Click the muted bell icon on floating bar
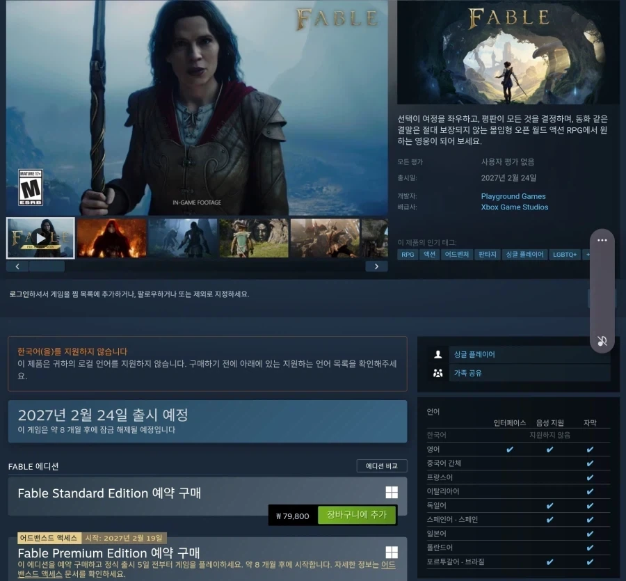The image size is (626, 581). click(602, 341)
